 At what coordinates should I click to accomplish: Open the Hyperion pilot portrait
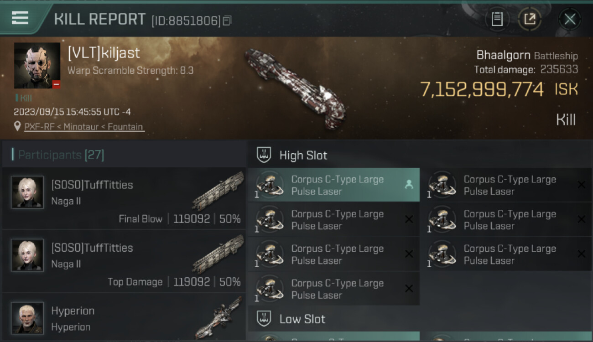(27, 317)
